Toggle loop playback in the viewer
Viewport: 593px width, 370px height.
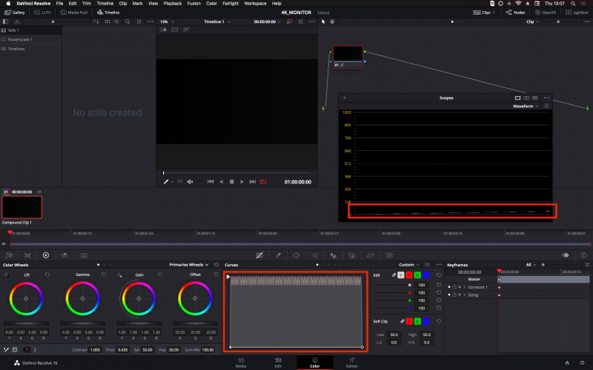(262, 181)
